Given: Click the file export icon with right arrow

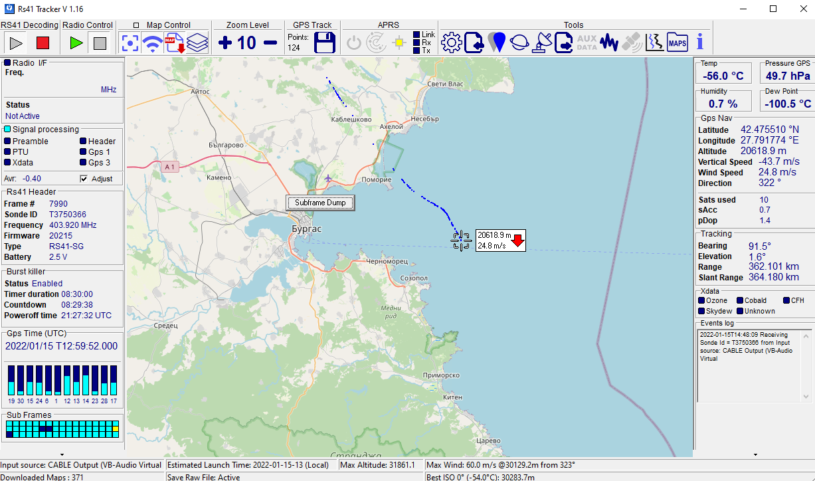Looking at the screenshot, I should point(564,43).
